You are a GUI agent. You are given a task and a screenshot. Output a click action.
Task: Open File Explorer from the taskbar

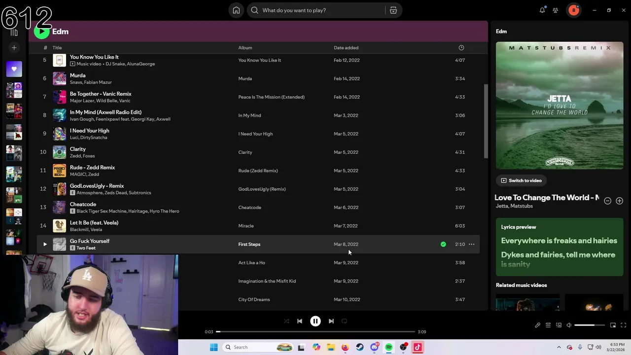tap(331, 347)
